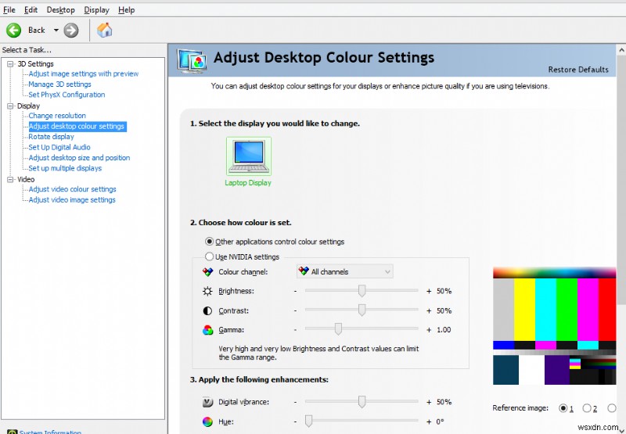Choose reference image 2
This screenshot has width=626, height=434.
point(586,408)
